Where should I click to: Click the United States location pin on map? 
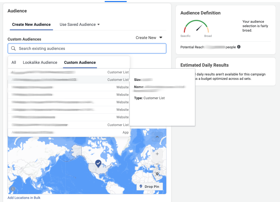(x=98, y=164)
